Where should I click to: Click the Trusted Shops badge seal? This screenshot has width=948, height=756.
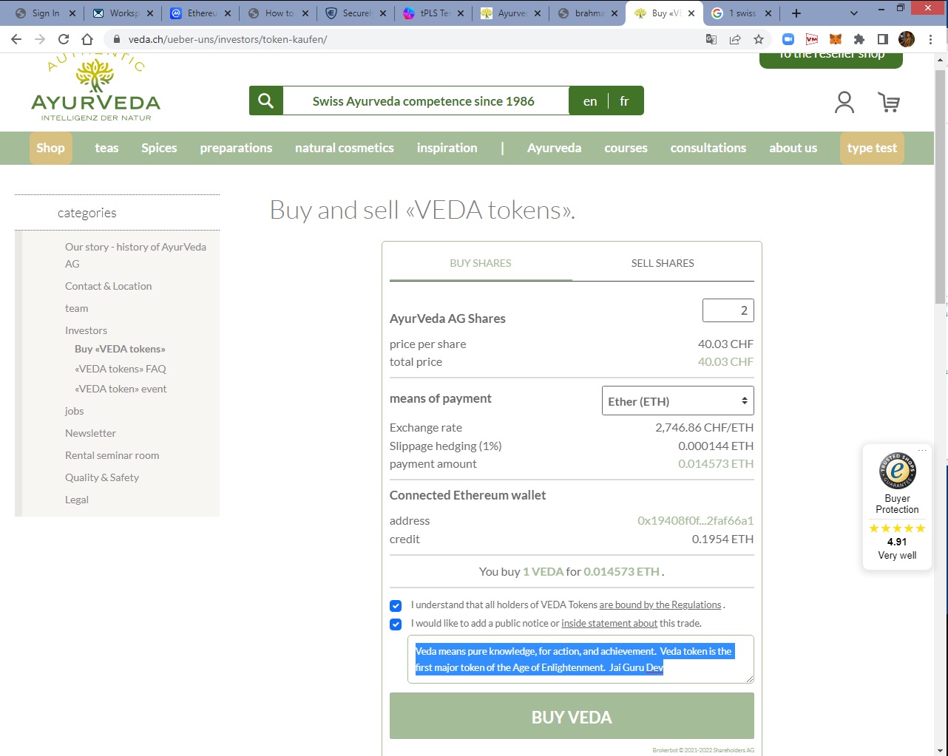897,471
